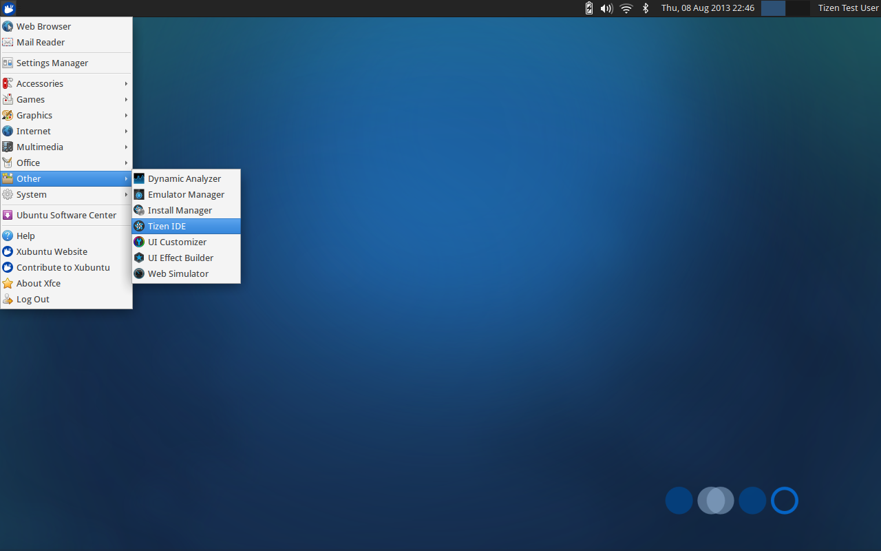Visit Xubuntu Website from the menu
Screen dimensions: 881x551
pos(66,251)
